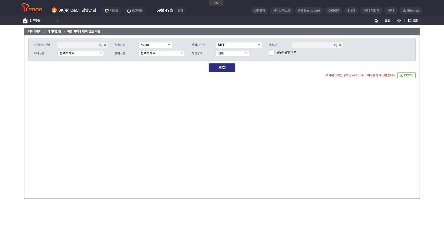
Task: Click the orange user profile icon
Action: (x=54, y=10)
